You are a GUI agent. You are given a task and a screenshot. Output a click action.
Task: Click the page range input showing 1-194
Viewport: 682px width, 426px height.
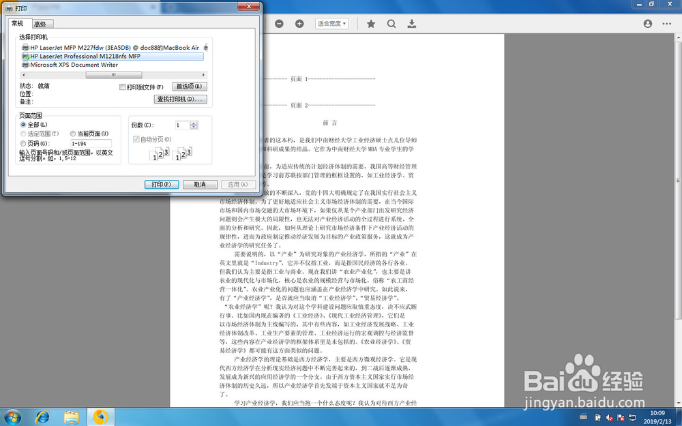91,143
